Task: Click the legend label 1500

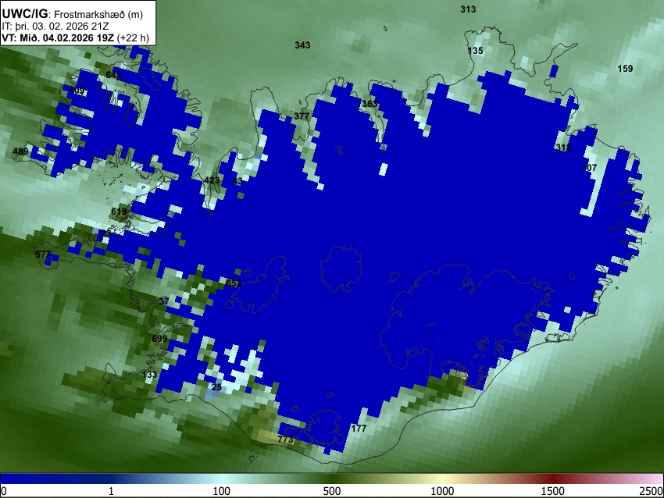Action: (553, 491)
